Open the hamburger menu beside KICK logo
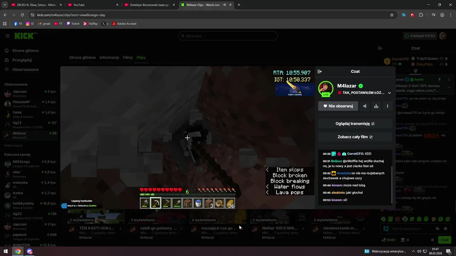 click(7, 36)
